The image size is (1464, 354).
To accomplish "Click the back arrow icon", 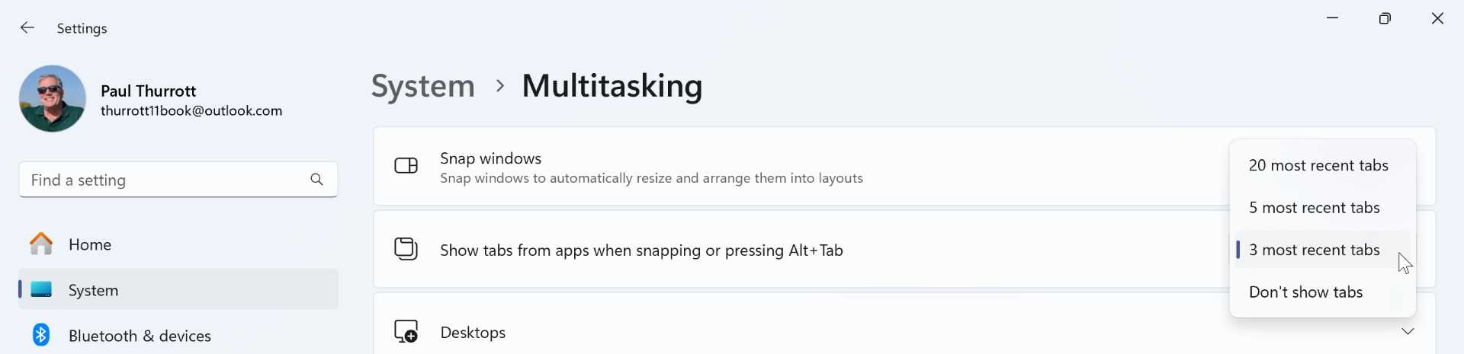I will click(x=27, y=28).
